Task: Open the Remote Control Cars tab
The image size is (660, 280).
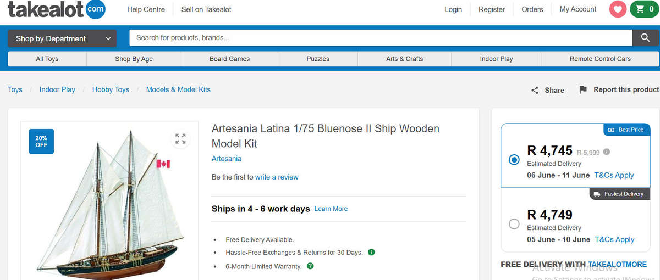Action: [600, 59]
